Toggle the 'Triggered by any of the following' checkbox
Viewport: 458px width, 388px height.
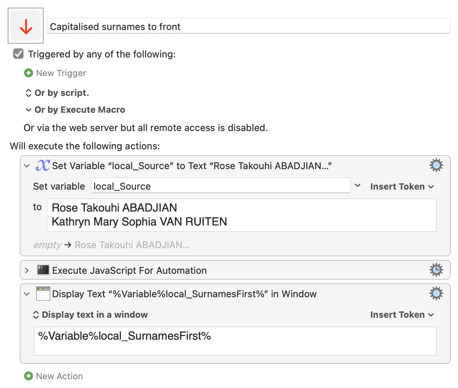[x=18, y=54]
